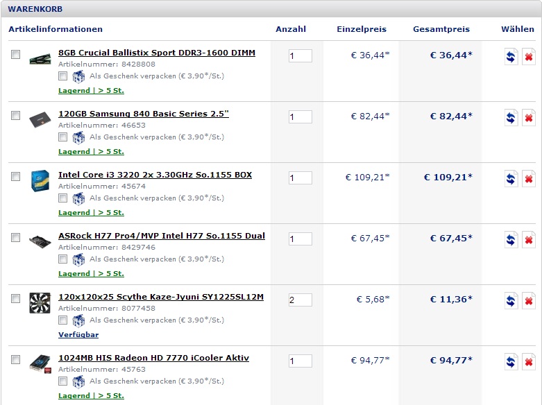This screenshot has width=542, height=405.
Task: Click total price € 109,21 in bold
Action: [448, 178]
